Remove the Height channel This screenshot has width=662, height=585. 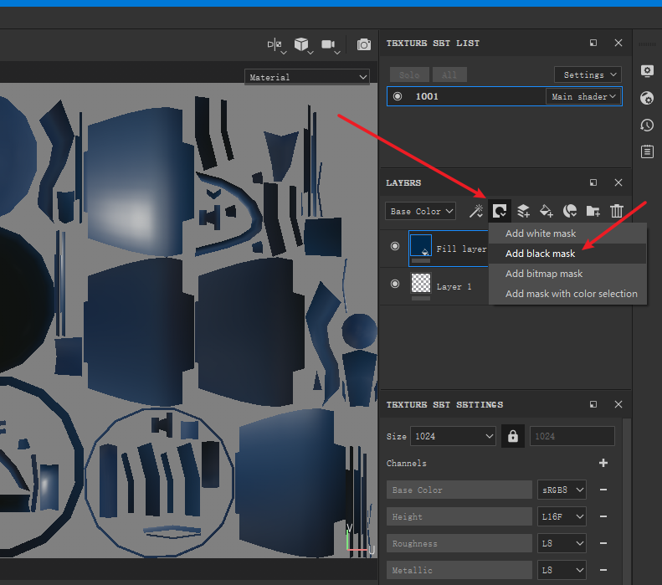[603, 516]
